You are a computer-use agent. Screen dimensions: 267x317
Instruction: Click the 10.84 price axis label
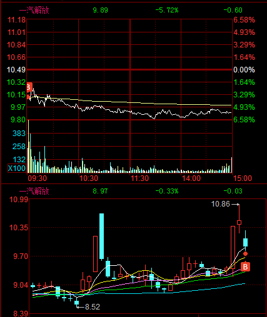[16, 45]
